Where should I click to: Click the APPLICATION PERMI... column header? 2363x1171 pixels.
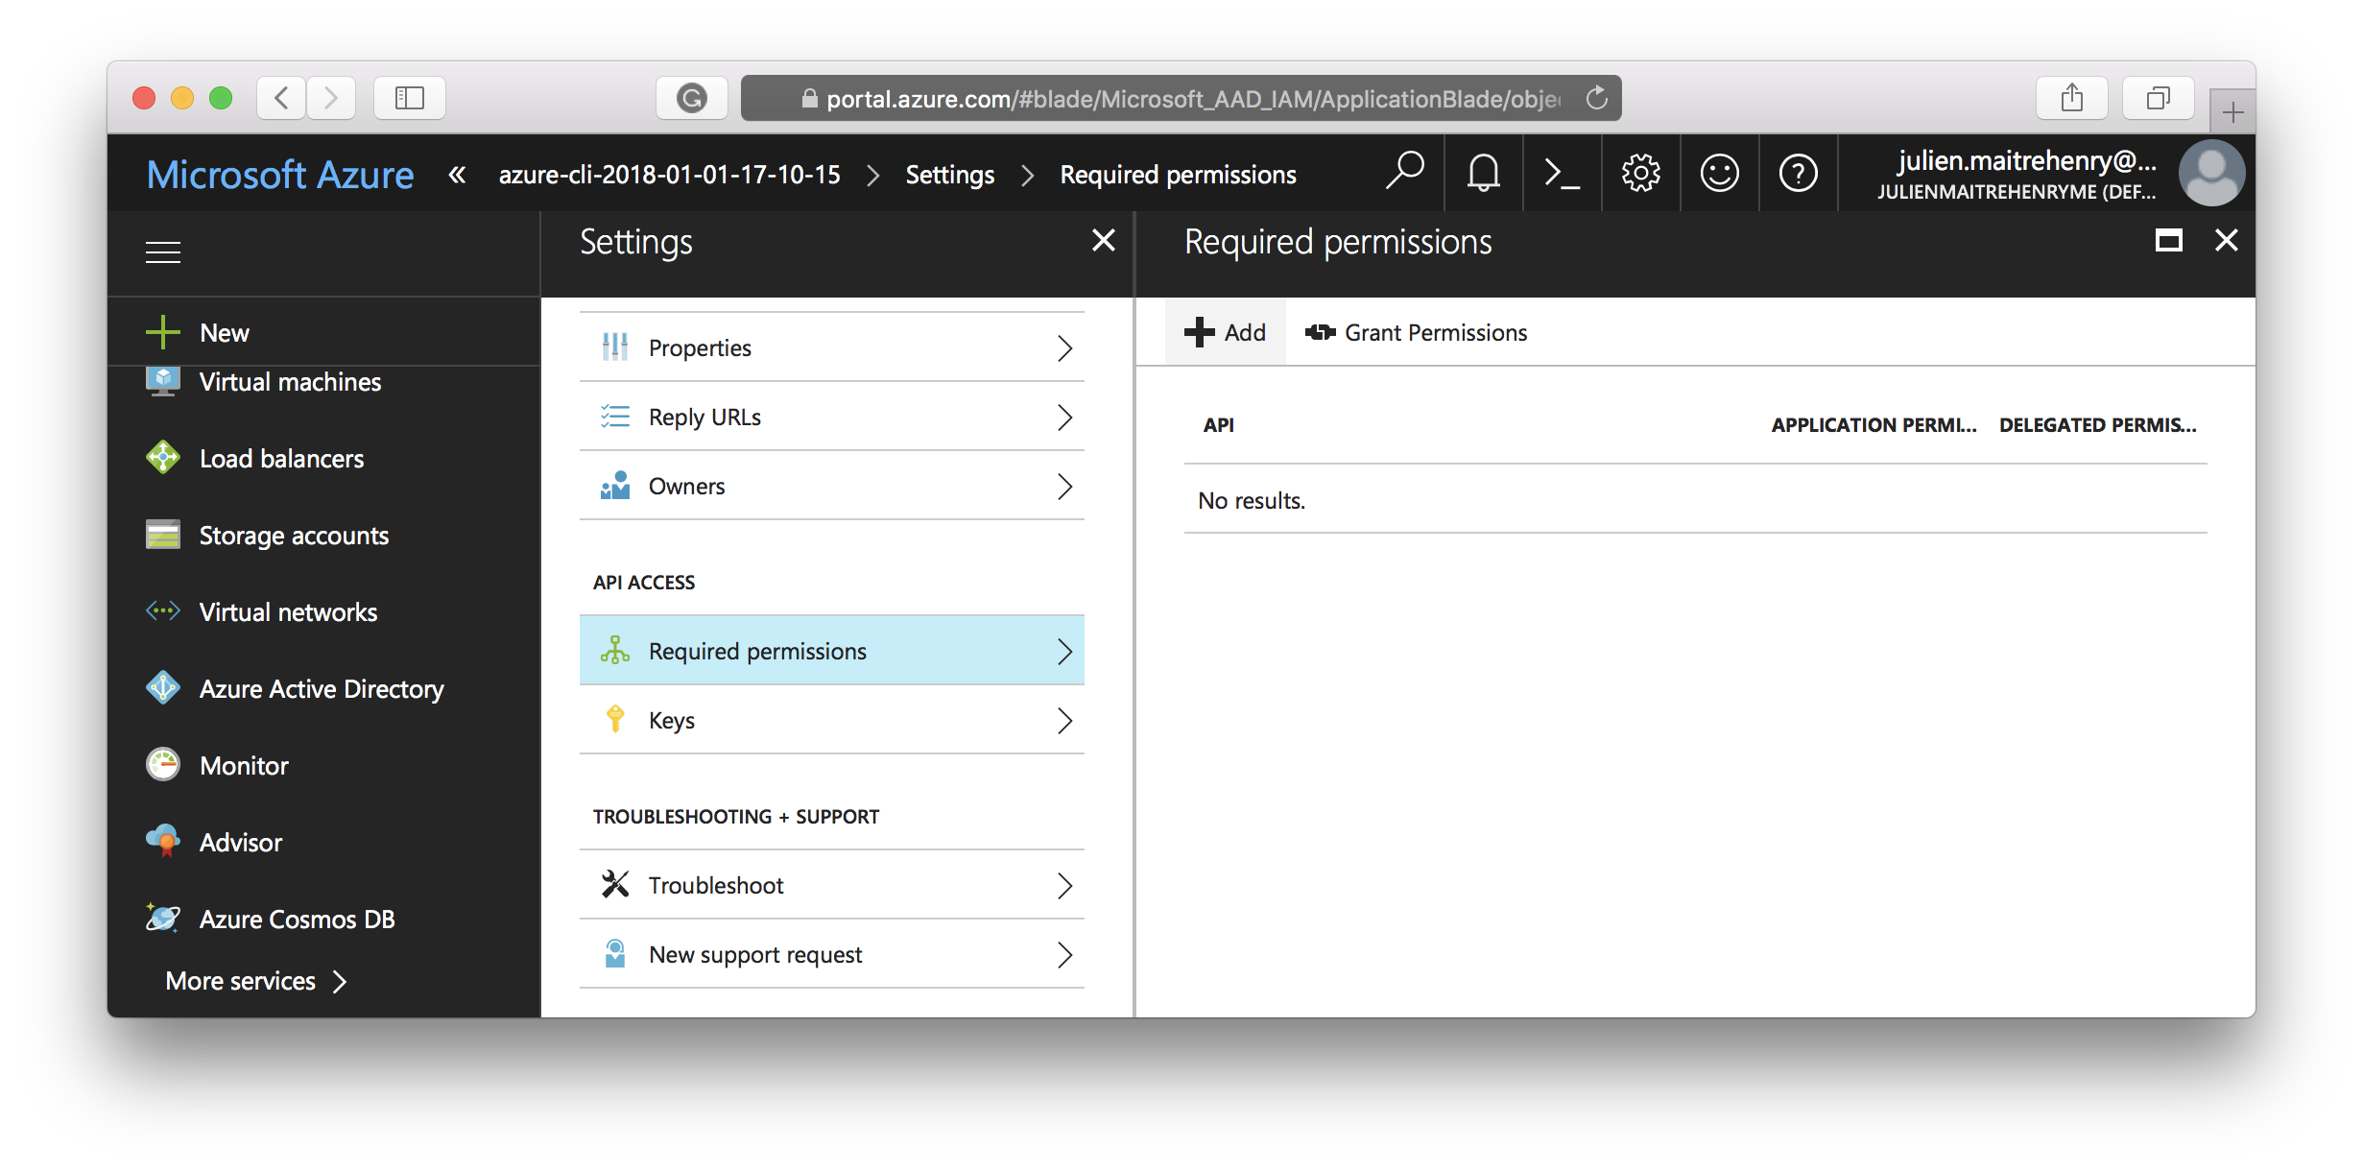tap(1874, 425)
